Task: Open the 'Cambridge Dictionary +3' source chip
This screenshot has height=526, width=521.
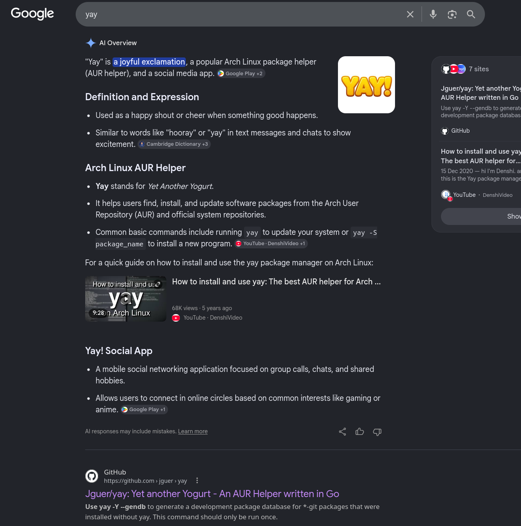Action: pos(174,144)
